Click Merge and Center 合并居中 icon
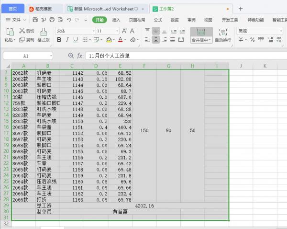287x229 pixels. [x=201, y=35]
